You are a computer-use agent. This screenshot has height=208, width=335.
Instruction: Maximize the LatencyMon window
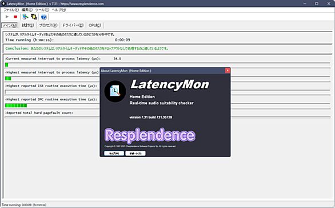tap(317, 3)
